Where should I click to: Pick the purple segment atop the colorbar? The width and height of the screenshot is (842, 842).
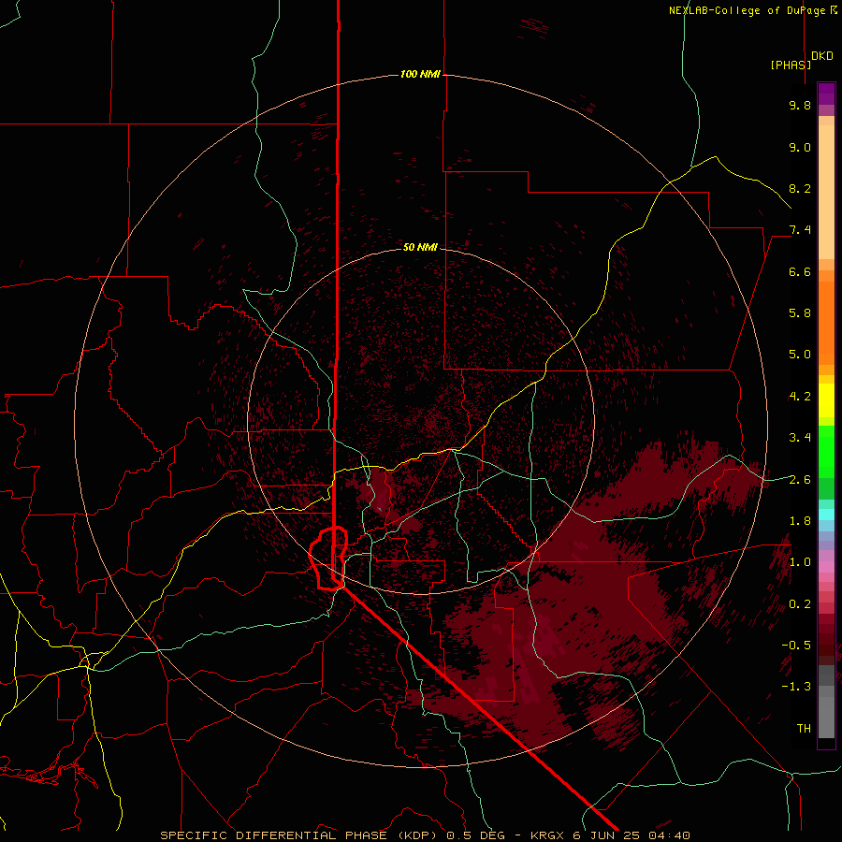pos(826,94)
